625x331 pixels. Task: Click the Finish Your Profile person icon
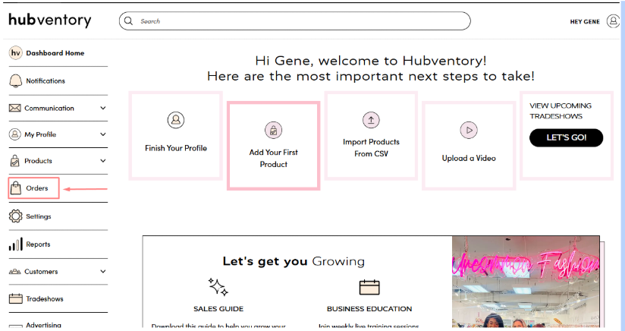tap(176, 120)
